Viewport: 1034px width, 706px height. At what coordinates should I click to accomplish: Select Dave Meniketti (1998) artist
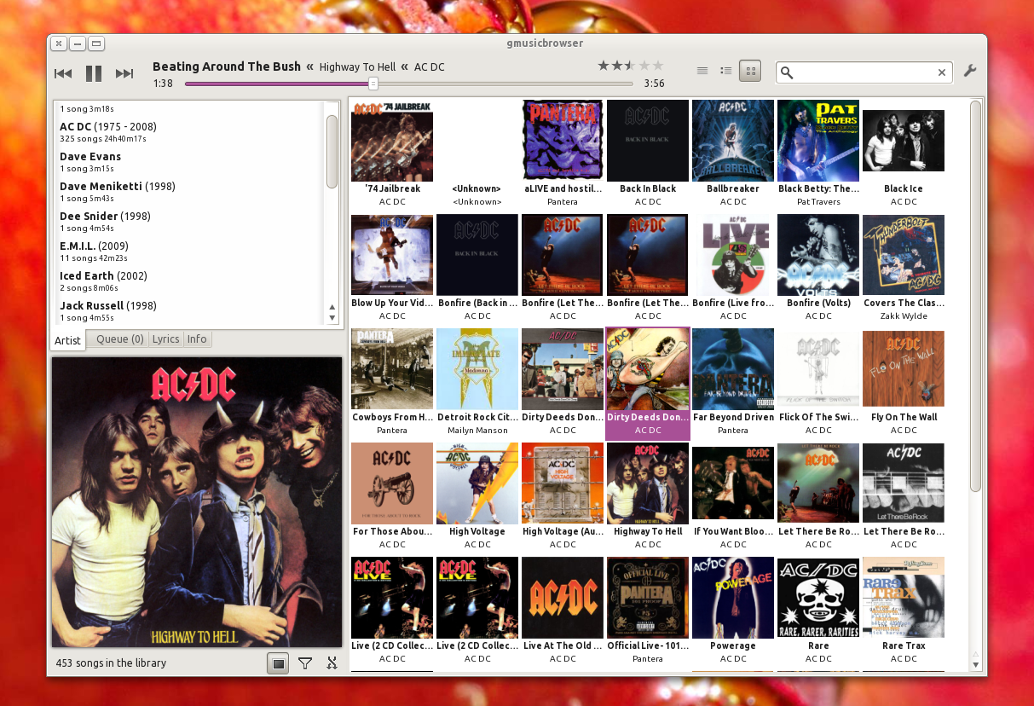[x=189, y=191]
